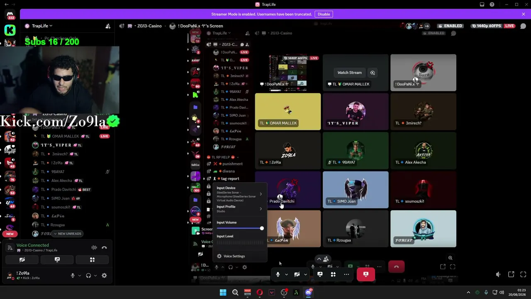The width and height of the screenshot is (531, 299).
Task: Open the inbox icon in the title bar
Action: (482, 5)
